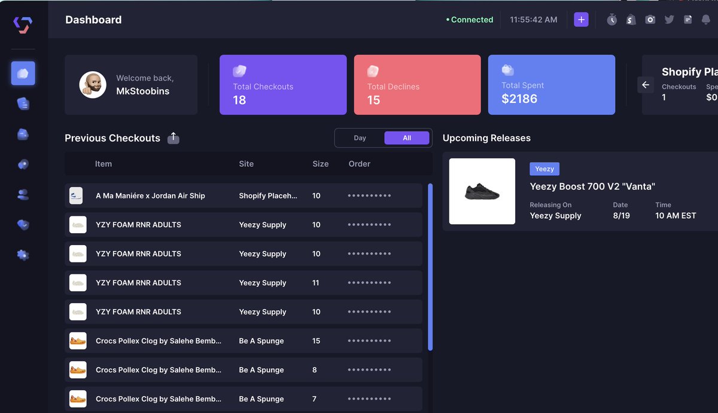The image size is (718, 413).
Task: Click thumbnail of size 8 Crocs row
Action: click(78, 370)
